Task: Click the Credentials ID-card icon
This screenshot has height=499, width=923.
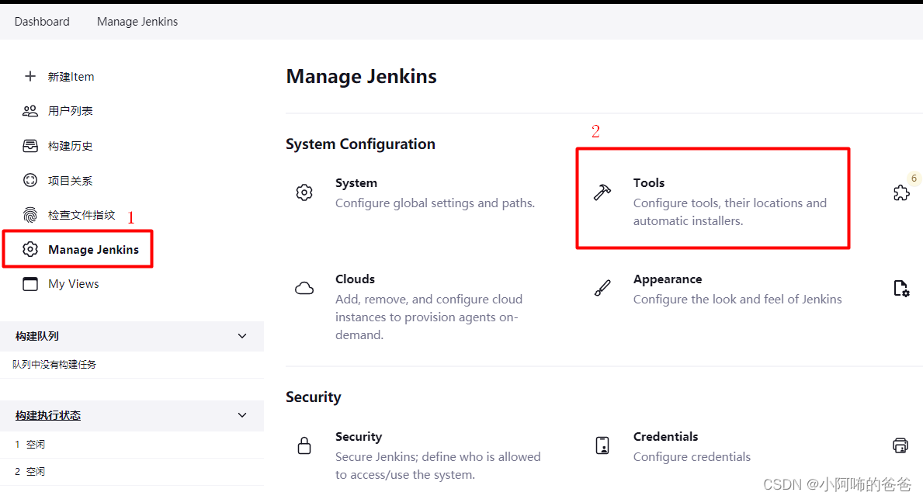Action: 603,445
